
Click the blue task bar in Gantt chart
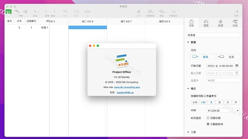(88, 27)
